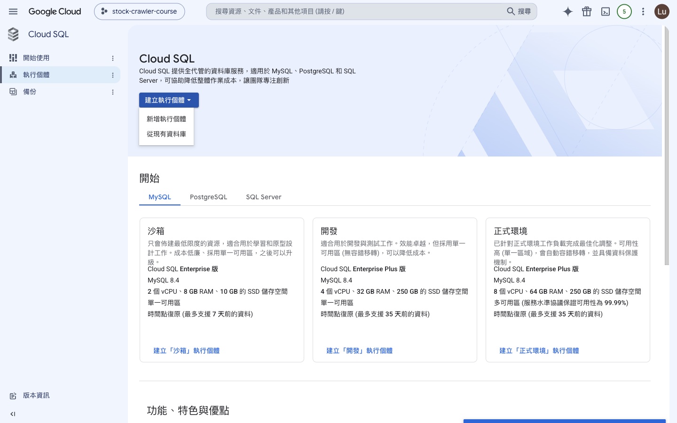Open the Lu account avatar
This screenshot has width=677, height=423.
[x=662, y=11]
